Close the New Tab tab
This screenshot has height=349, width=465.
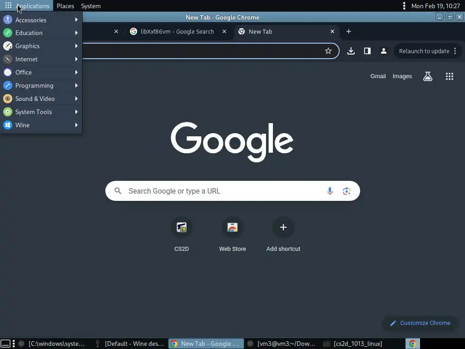click(x=332, y=31)
